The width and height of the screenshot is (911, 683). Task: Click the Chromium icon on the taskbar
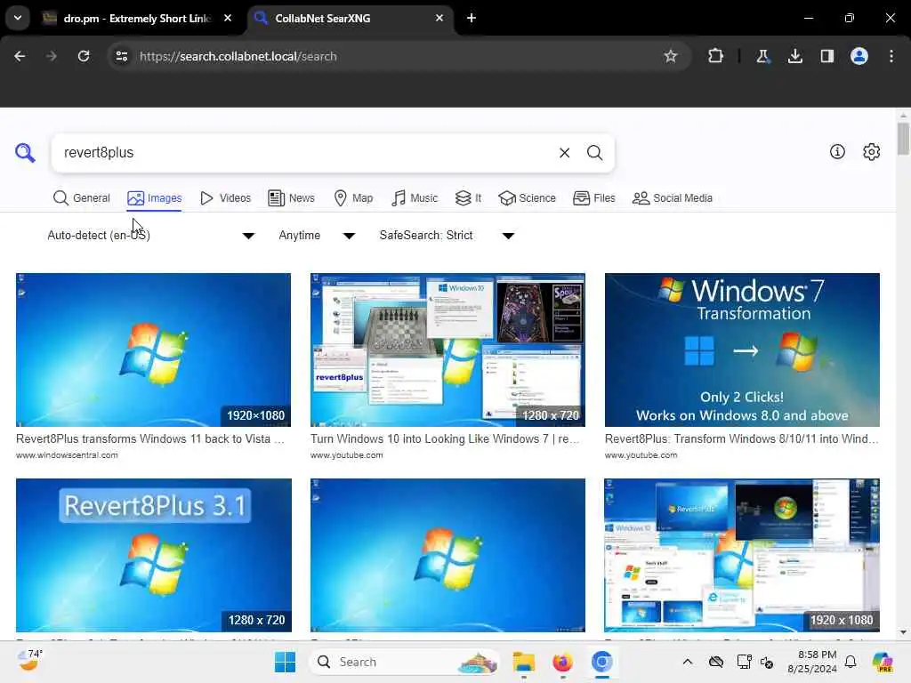pyautogui.click(x=602, y=662)
